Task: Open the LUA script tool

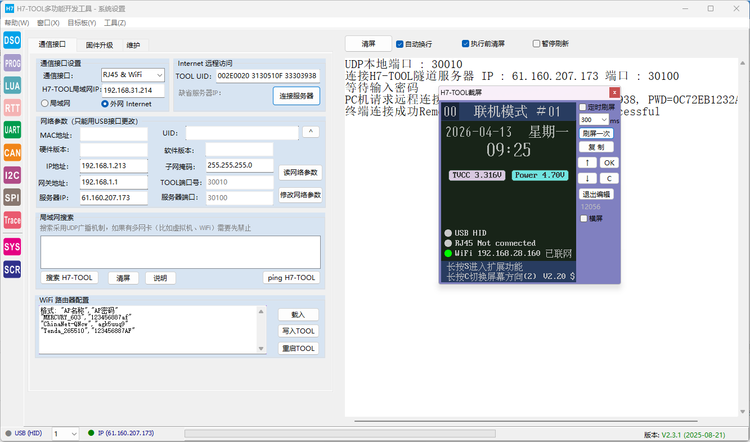Action: click(12, 85)
